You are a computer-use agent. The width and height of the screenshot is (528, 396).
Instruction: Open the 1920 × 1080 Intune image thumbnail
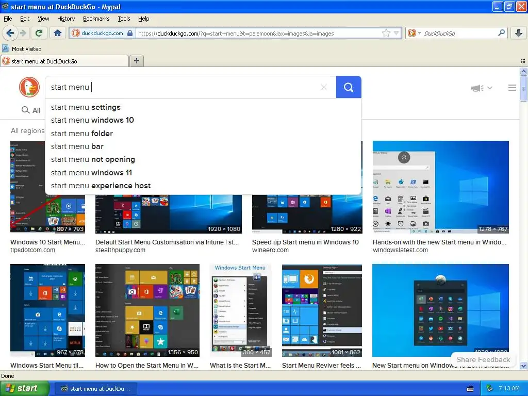(x=169, y=214)
